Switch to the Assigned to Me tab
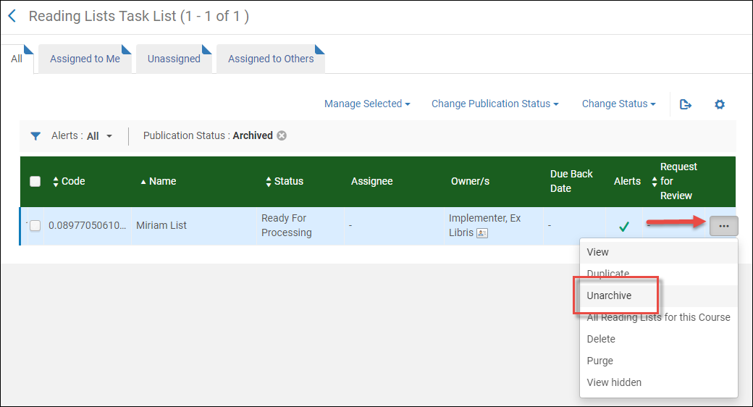This screenshot has height=407, width=753. (x=85, y=59)
